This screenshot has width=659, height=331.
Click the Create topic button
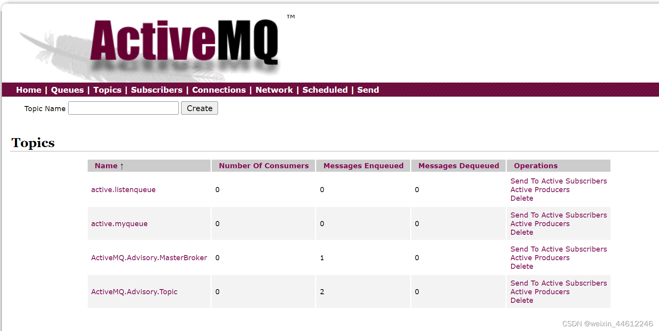click(x=200, y=108)
